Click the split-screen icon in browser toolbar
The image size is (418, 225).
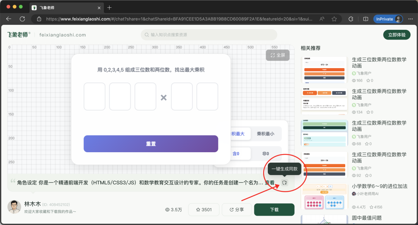coord(365,19)
